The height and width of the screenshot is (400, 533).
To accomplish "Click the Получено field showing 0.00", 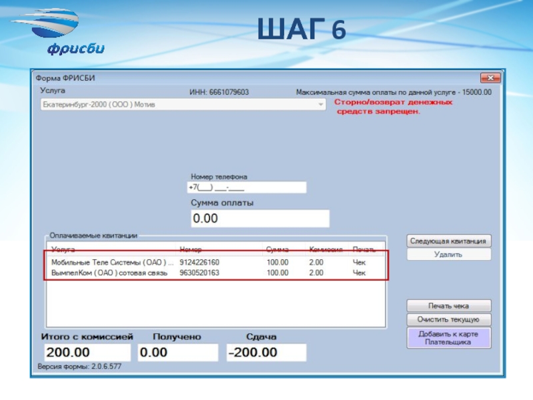I will click(178, 353).
